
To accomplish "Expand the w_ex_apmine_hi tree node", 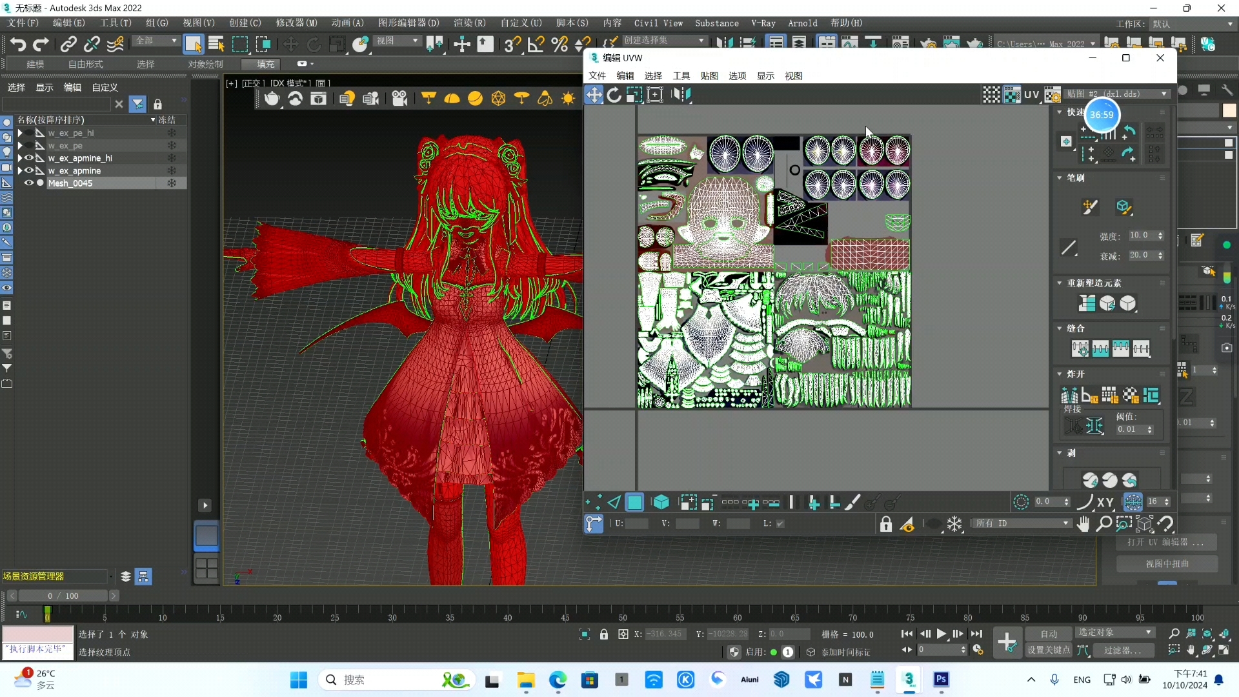I will [x=20, y=158].
